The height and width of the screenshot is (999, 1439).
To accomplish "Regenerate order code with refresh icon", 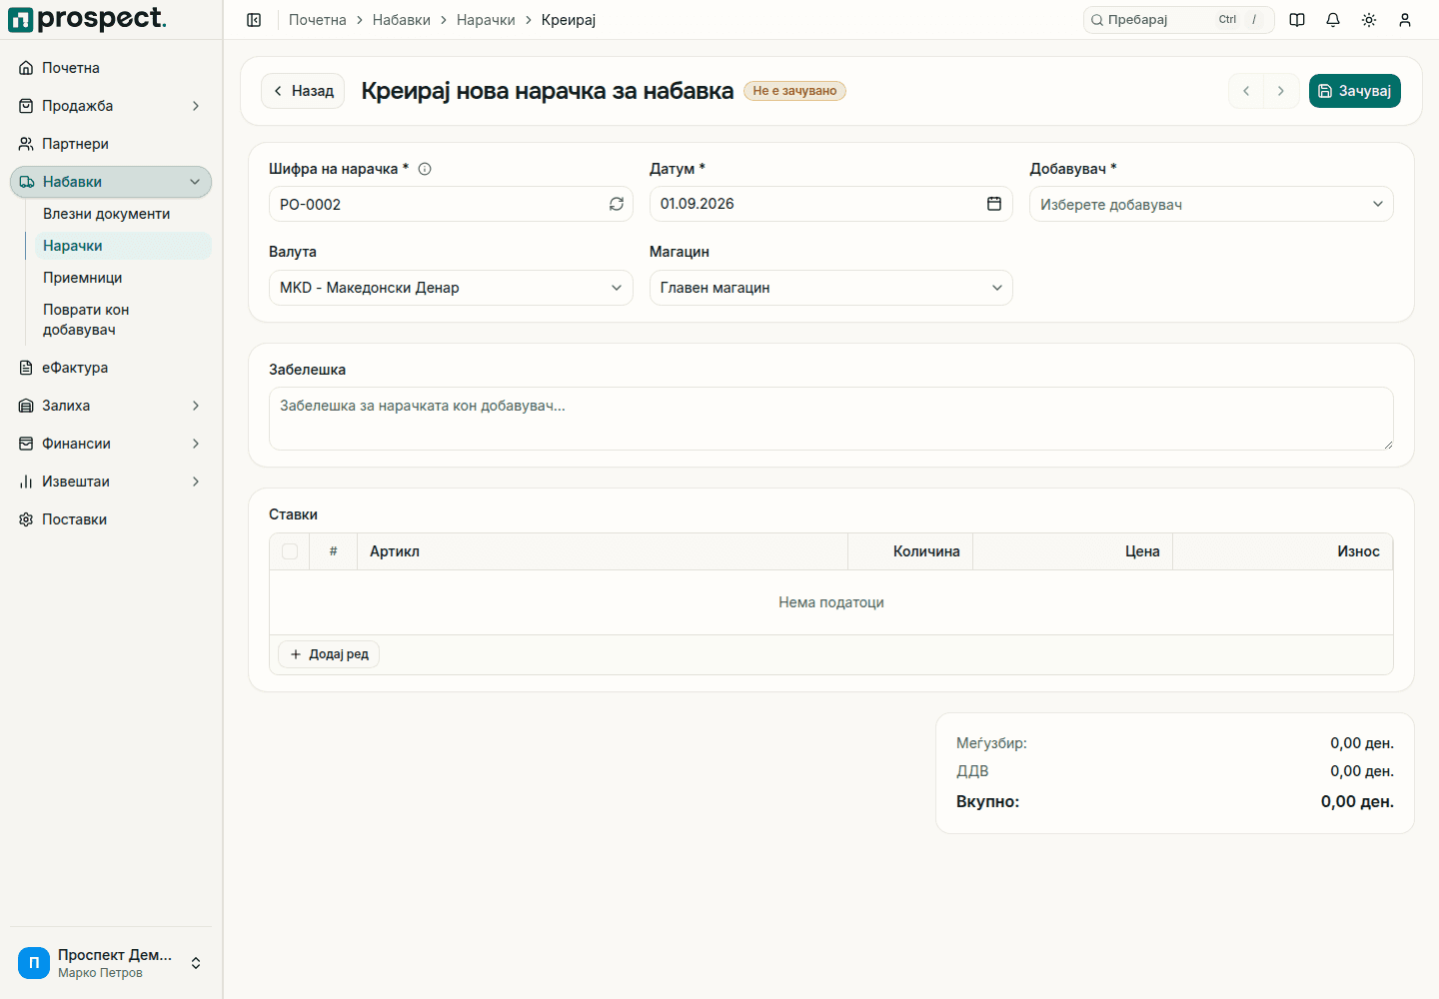I will coord(617,204).
